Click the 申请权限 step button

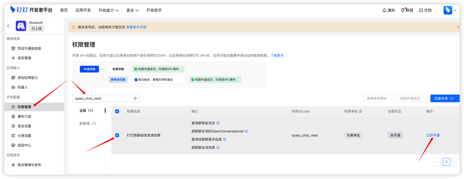[x=89, y=69]
